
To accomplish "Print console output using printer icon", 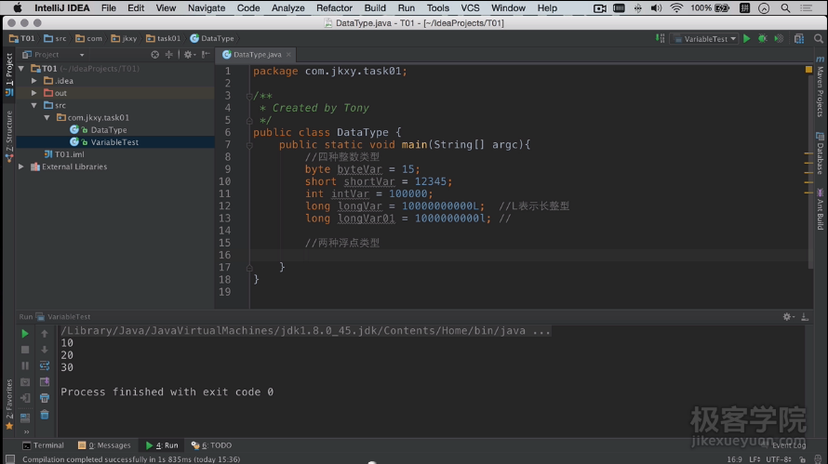I will (x=44, y=398).
